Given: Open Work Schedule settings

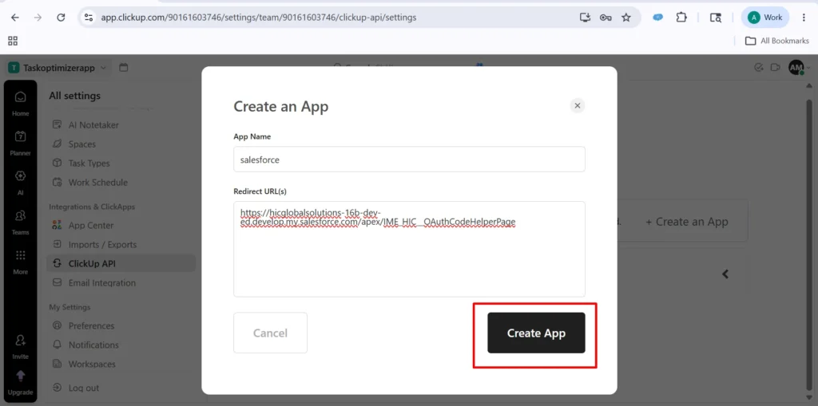Looking at the screenshot, I should [x=121, y=183].
